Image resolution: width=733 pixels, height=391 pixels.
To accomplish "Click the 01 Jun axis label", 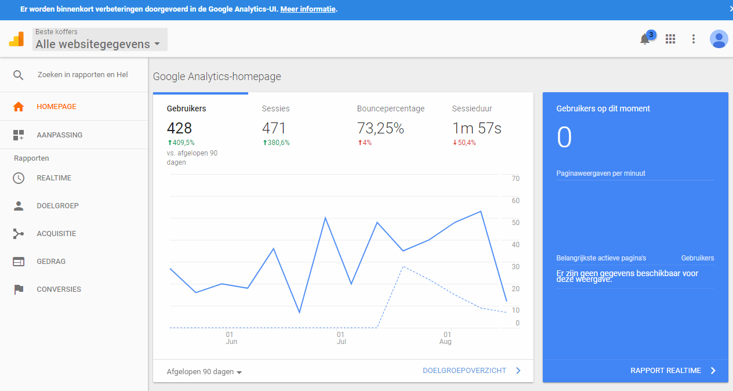I will [x=231, y=338].
